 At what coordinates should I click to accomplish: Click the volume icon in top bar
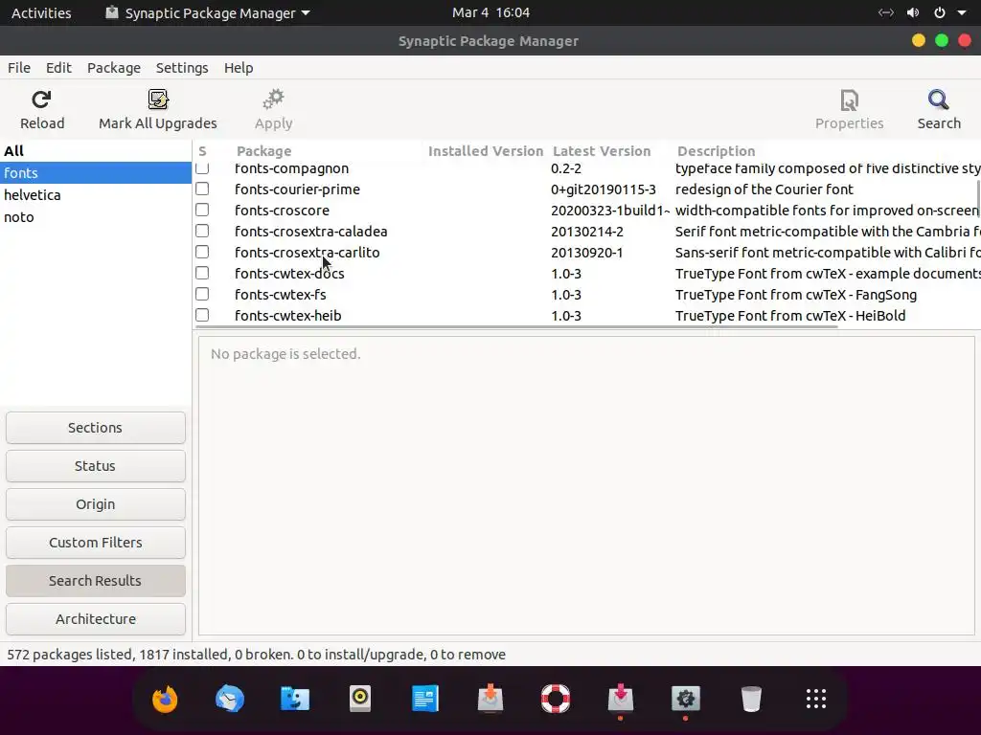pos(913,12)
